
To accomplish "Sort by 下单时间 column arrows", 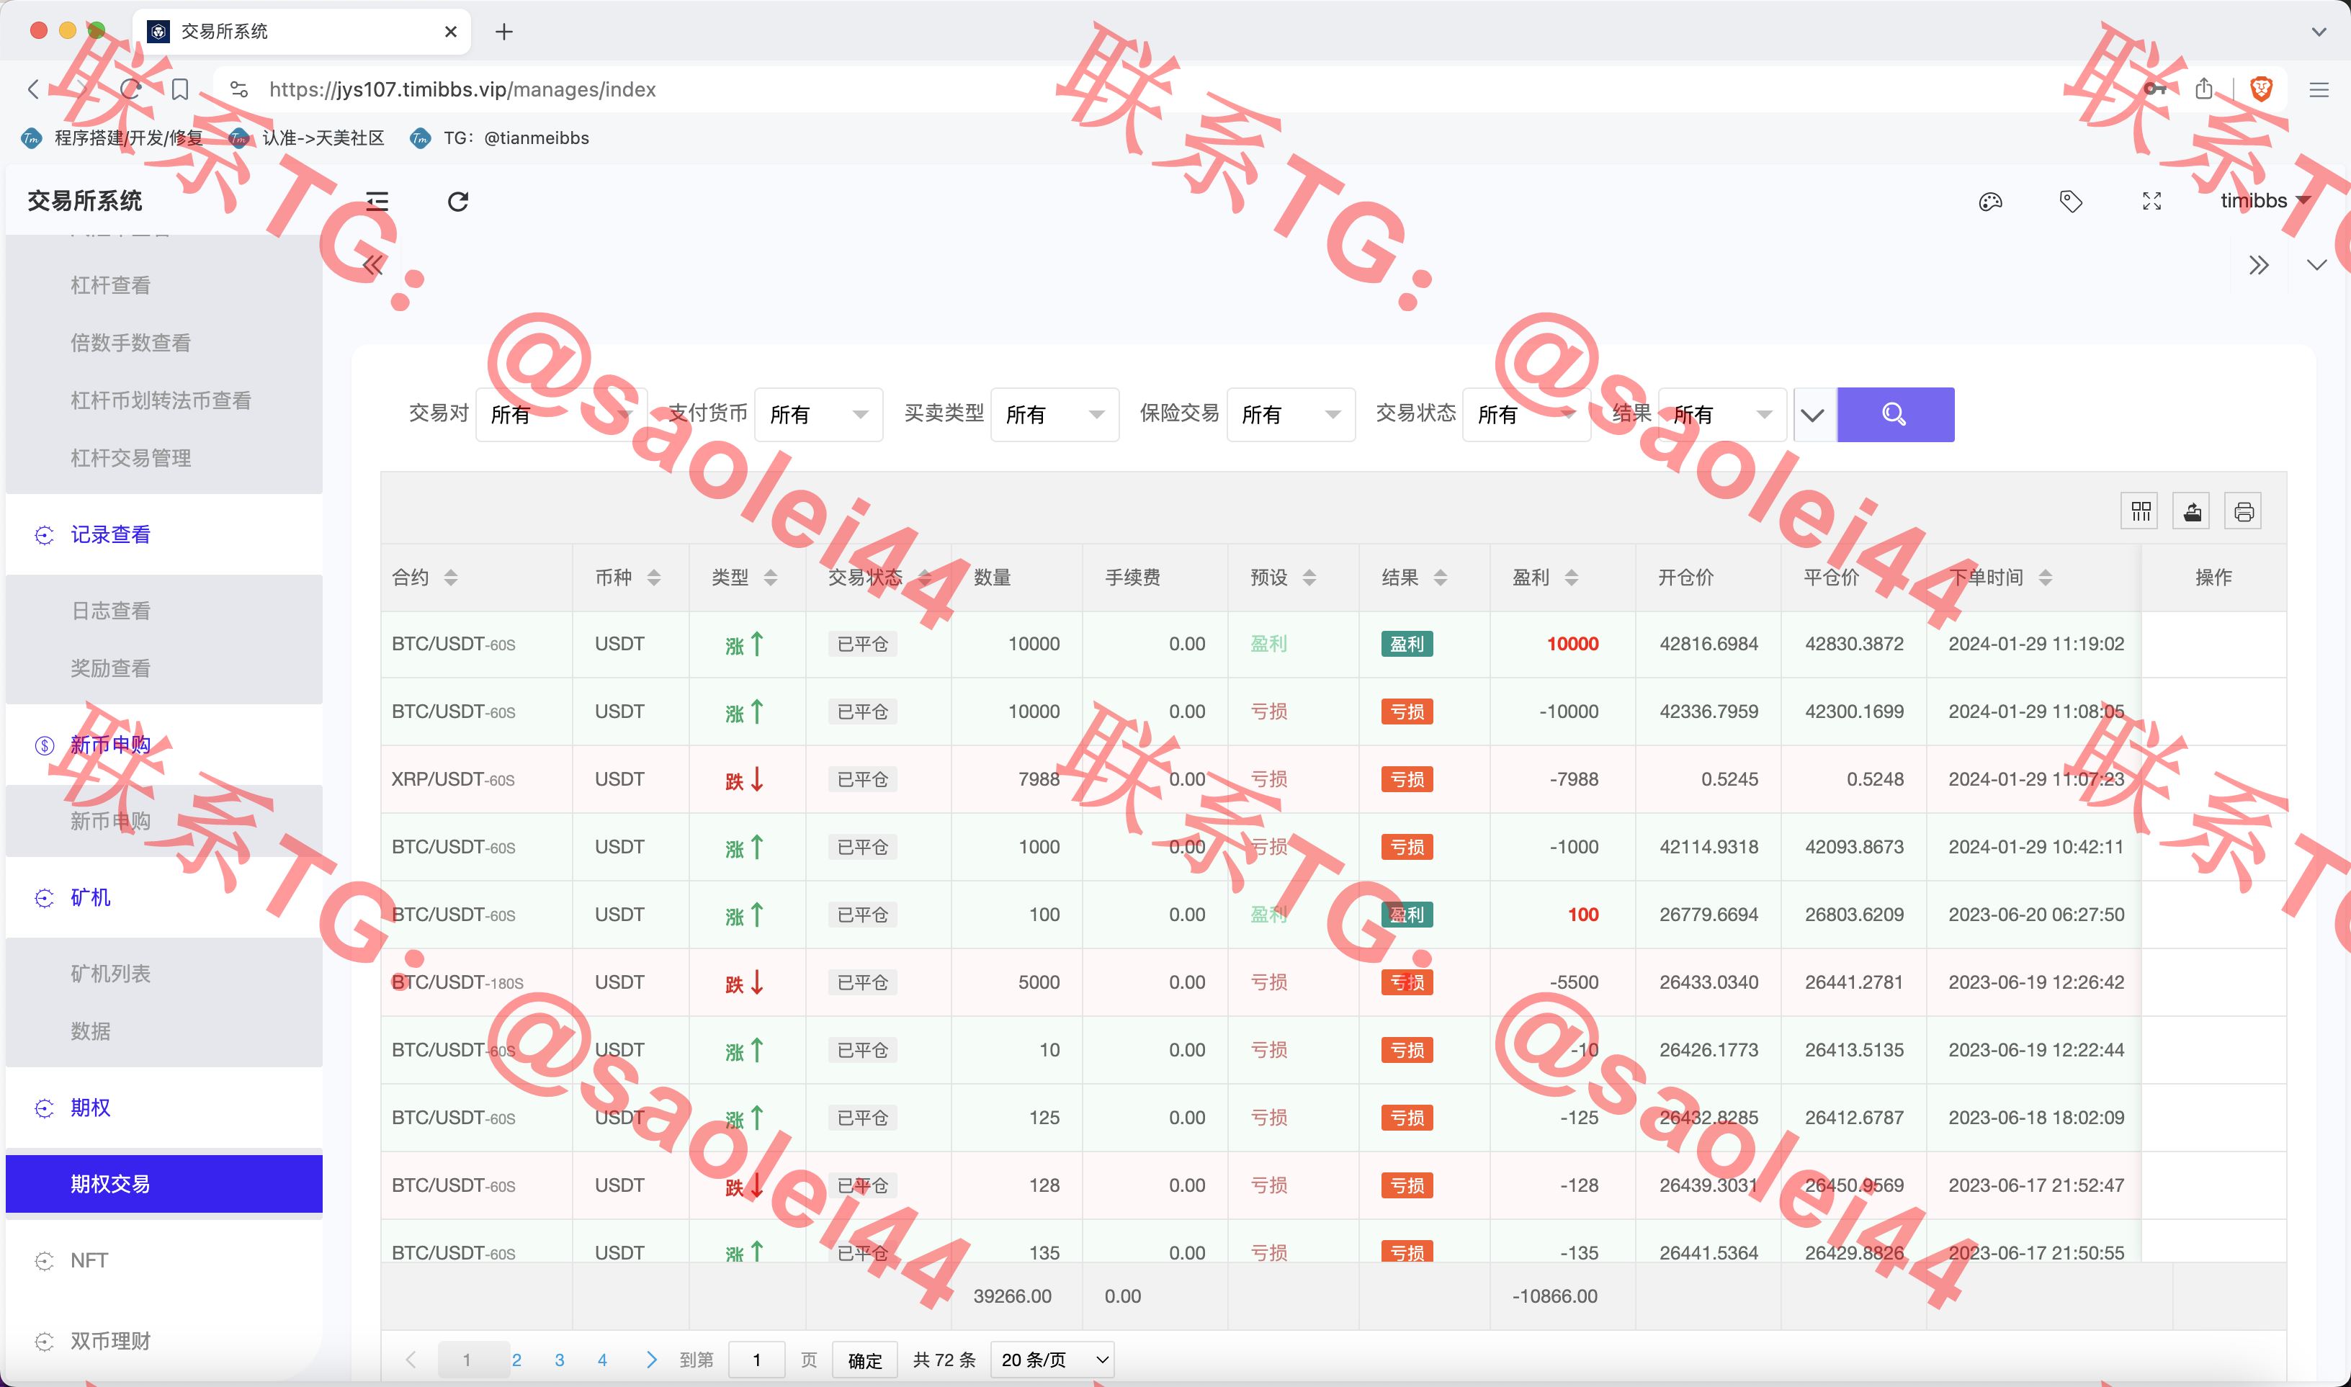I will (x=2046, y=578).
